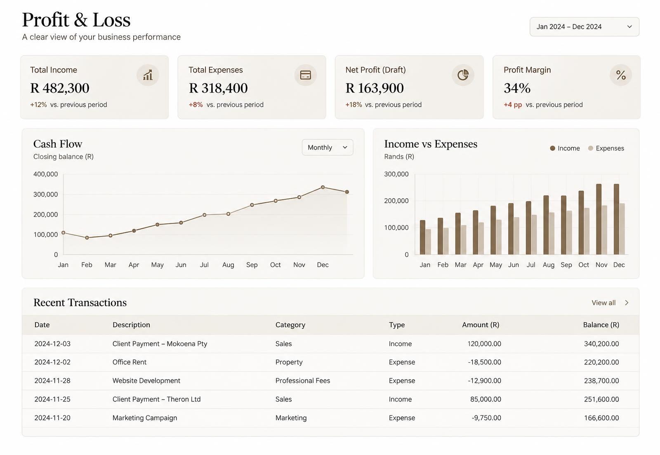Click the +12% change on Total Income

coord(38,105)
